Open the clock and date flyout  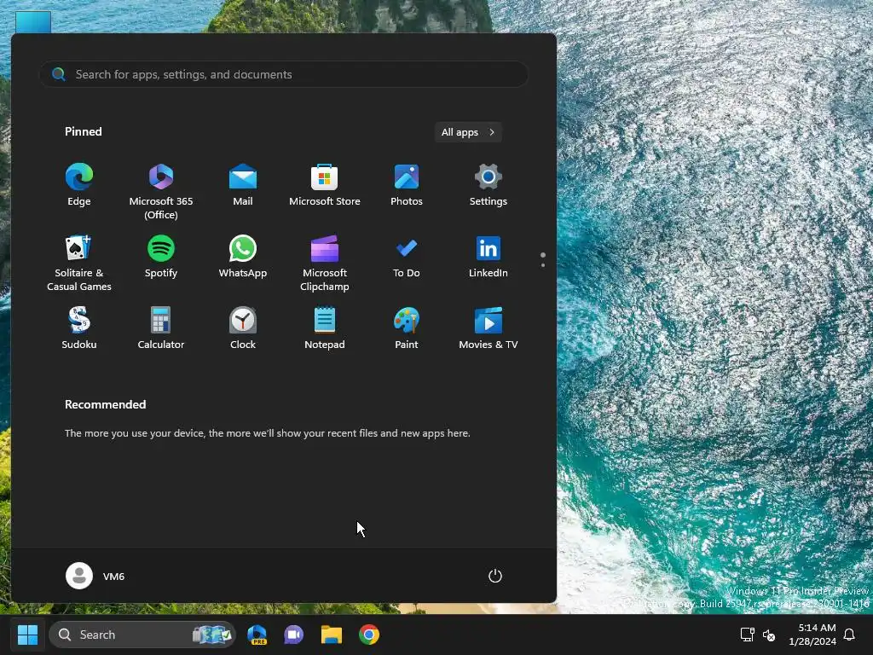click(812, 635)
